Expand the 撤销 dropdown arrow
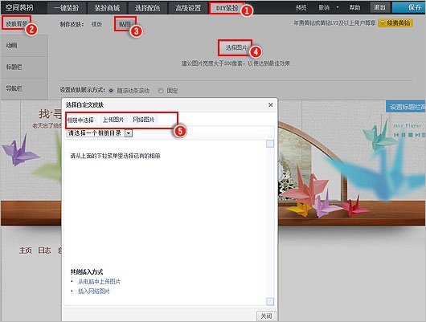The height and width of the screenshot is (322, 426). pyautogui.click(x=338, y=7)
